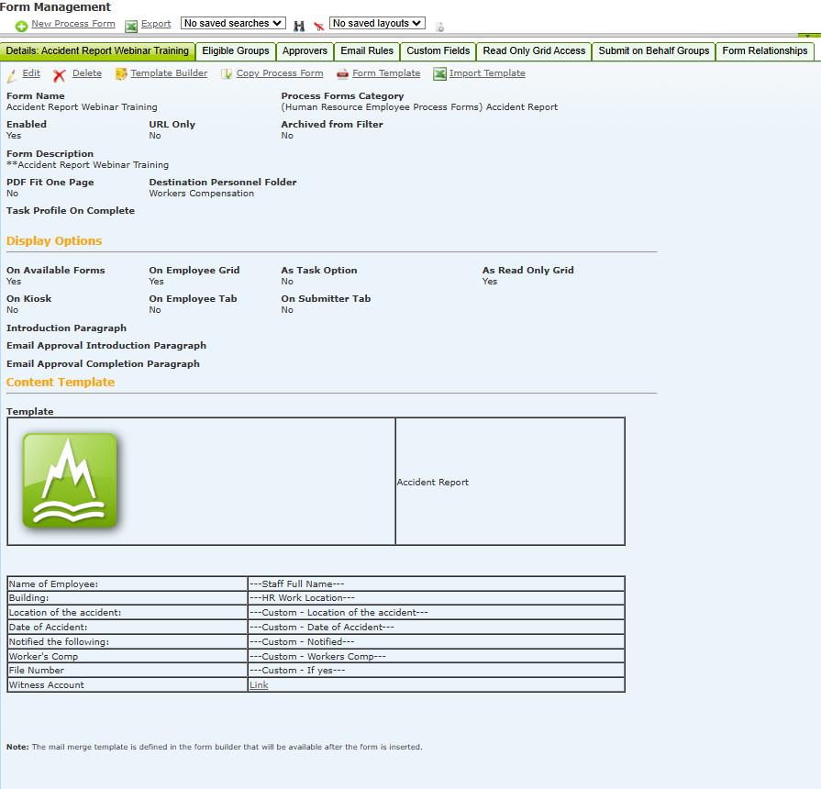The height and width of the screenshot is (789, 821).
Task: Click the Witness Account Link hyperlink
Action: [x=259, y=684]
